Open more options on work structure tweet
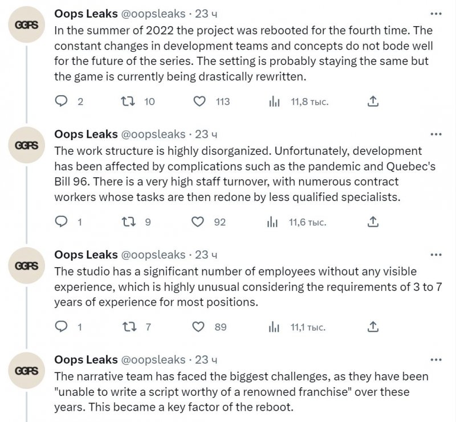This screenshot has width=456, height=422. [x=436, y=134]
